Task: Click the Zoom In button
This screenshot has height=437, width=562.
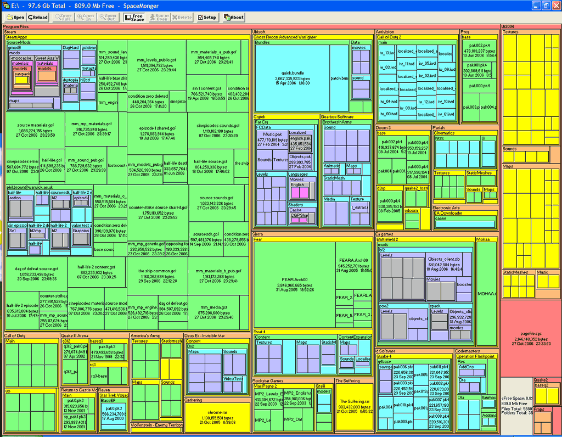Action: (x=86, y=17)
